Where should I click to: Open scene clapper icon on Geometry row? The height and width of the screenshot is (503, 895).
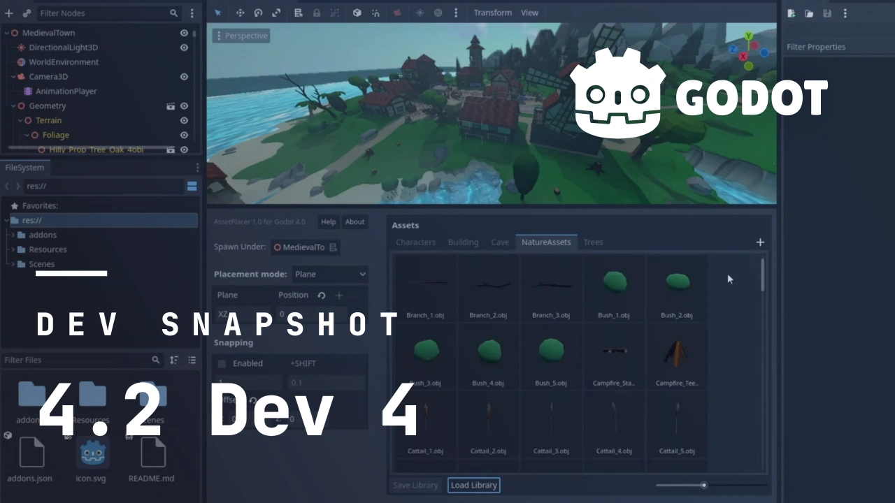tap(171, 106)
